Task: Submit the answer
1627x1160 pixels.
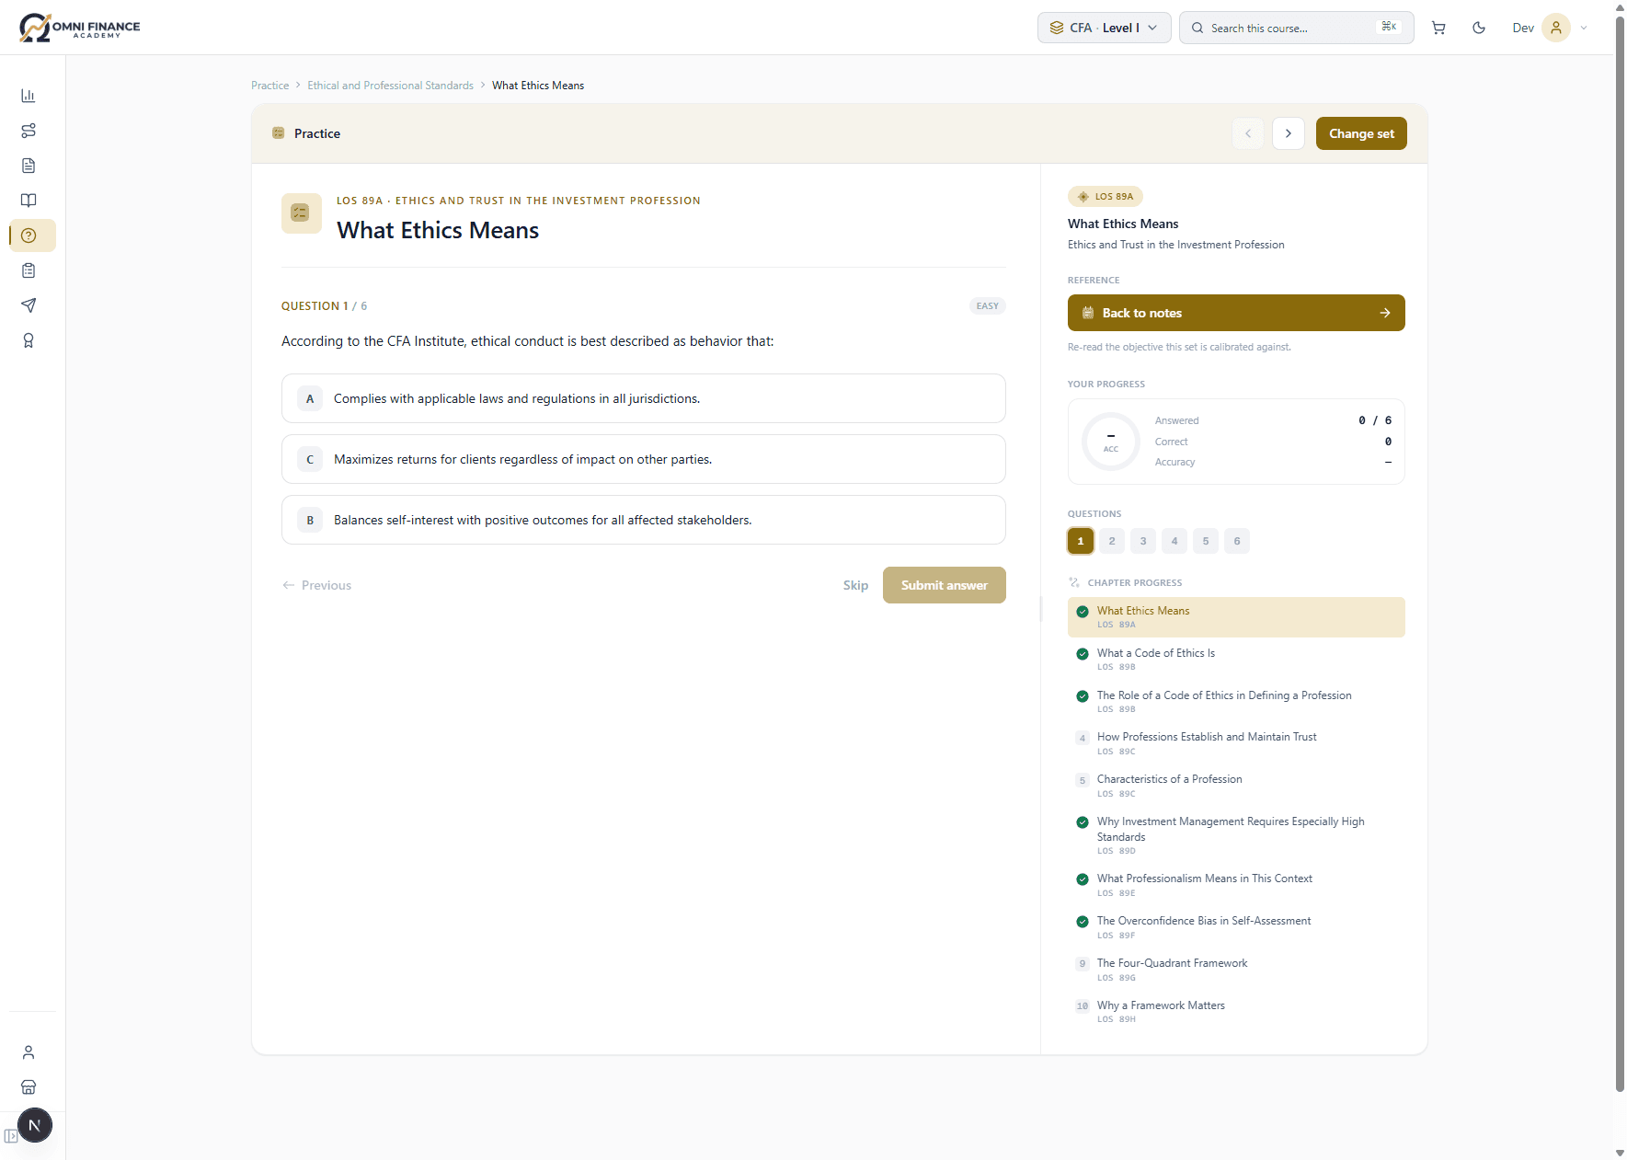Action: 945,585
